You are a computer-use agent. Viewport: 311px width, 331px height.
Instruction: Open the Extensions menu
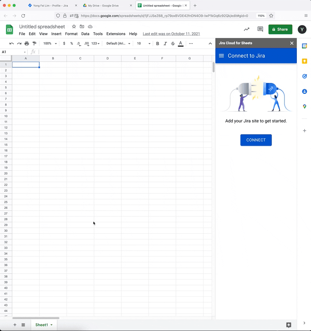(116, 34)
